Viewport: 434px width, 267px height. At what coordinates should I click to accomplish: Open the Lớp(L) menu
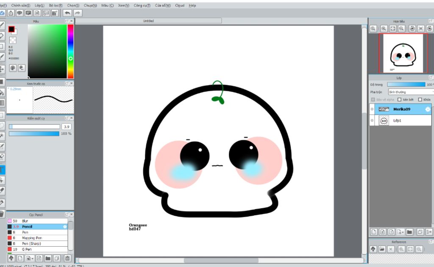click(39, 6)
